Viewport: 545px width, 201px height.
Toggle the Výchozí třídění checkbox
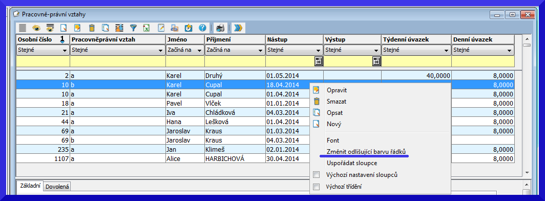[317, 187]
